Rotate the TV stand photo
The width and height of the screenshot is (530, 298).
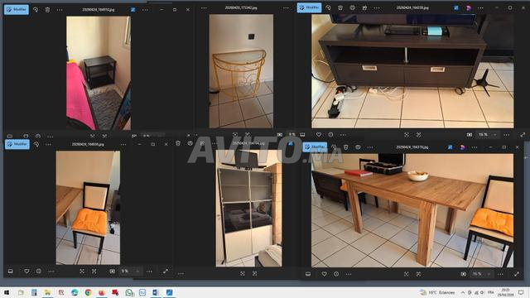[x=328, y=7]
